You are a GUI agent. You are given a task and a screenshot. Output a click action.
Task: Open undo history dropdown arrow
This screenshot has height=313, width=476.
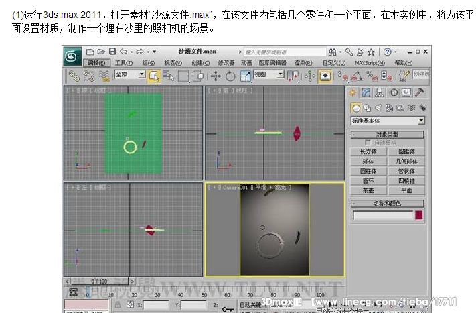pyautogui.click(x=131, y=52)
